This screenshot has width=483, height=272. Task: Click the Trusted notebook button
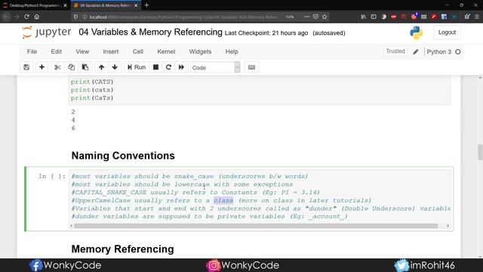tap(395, 51)
